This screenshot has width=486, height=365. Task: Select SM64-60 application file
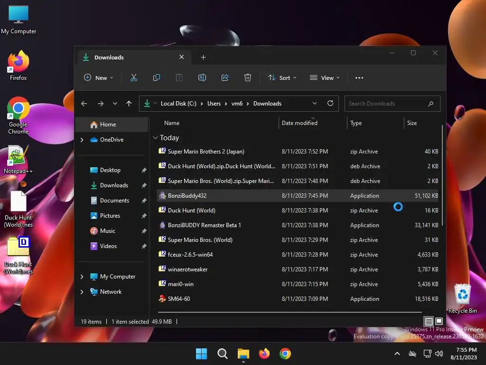click(x=298, y=299)
